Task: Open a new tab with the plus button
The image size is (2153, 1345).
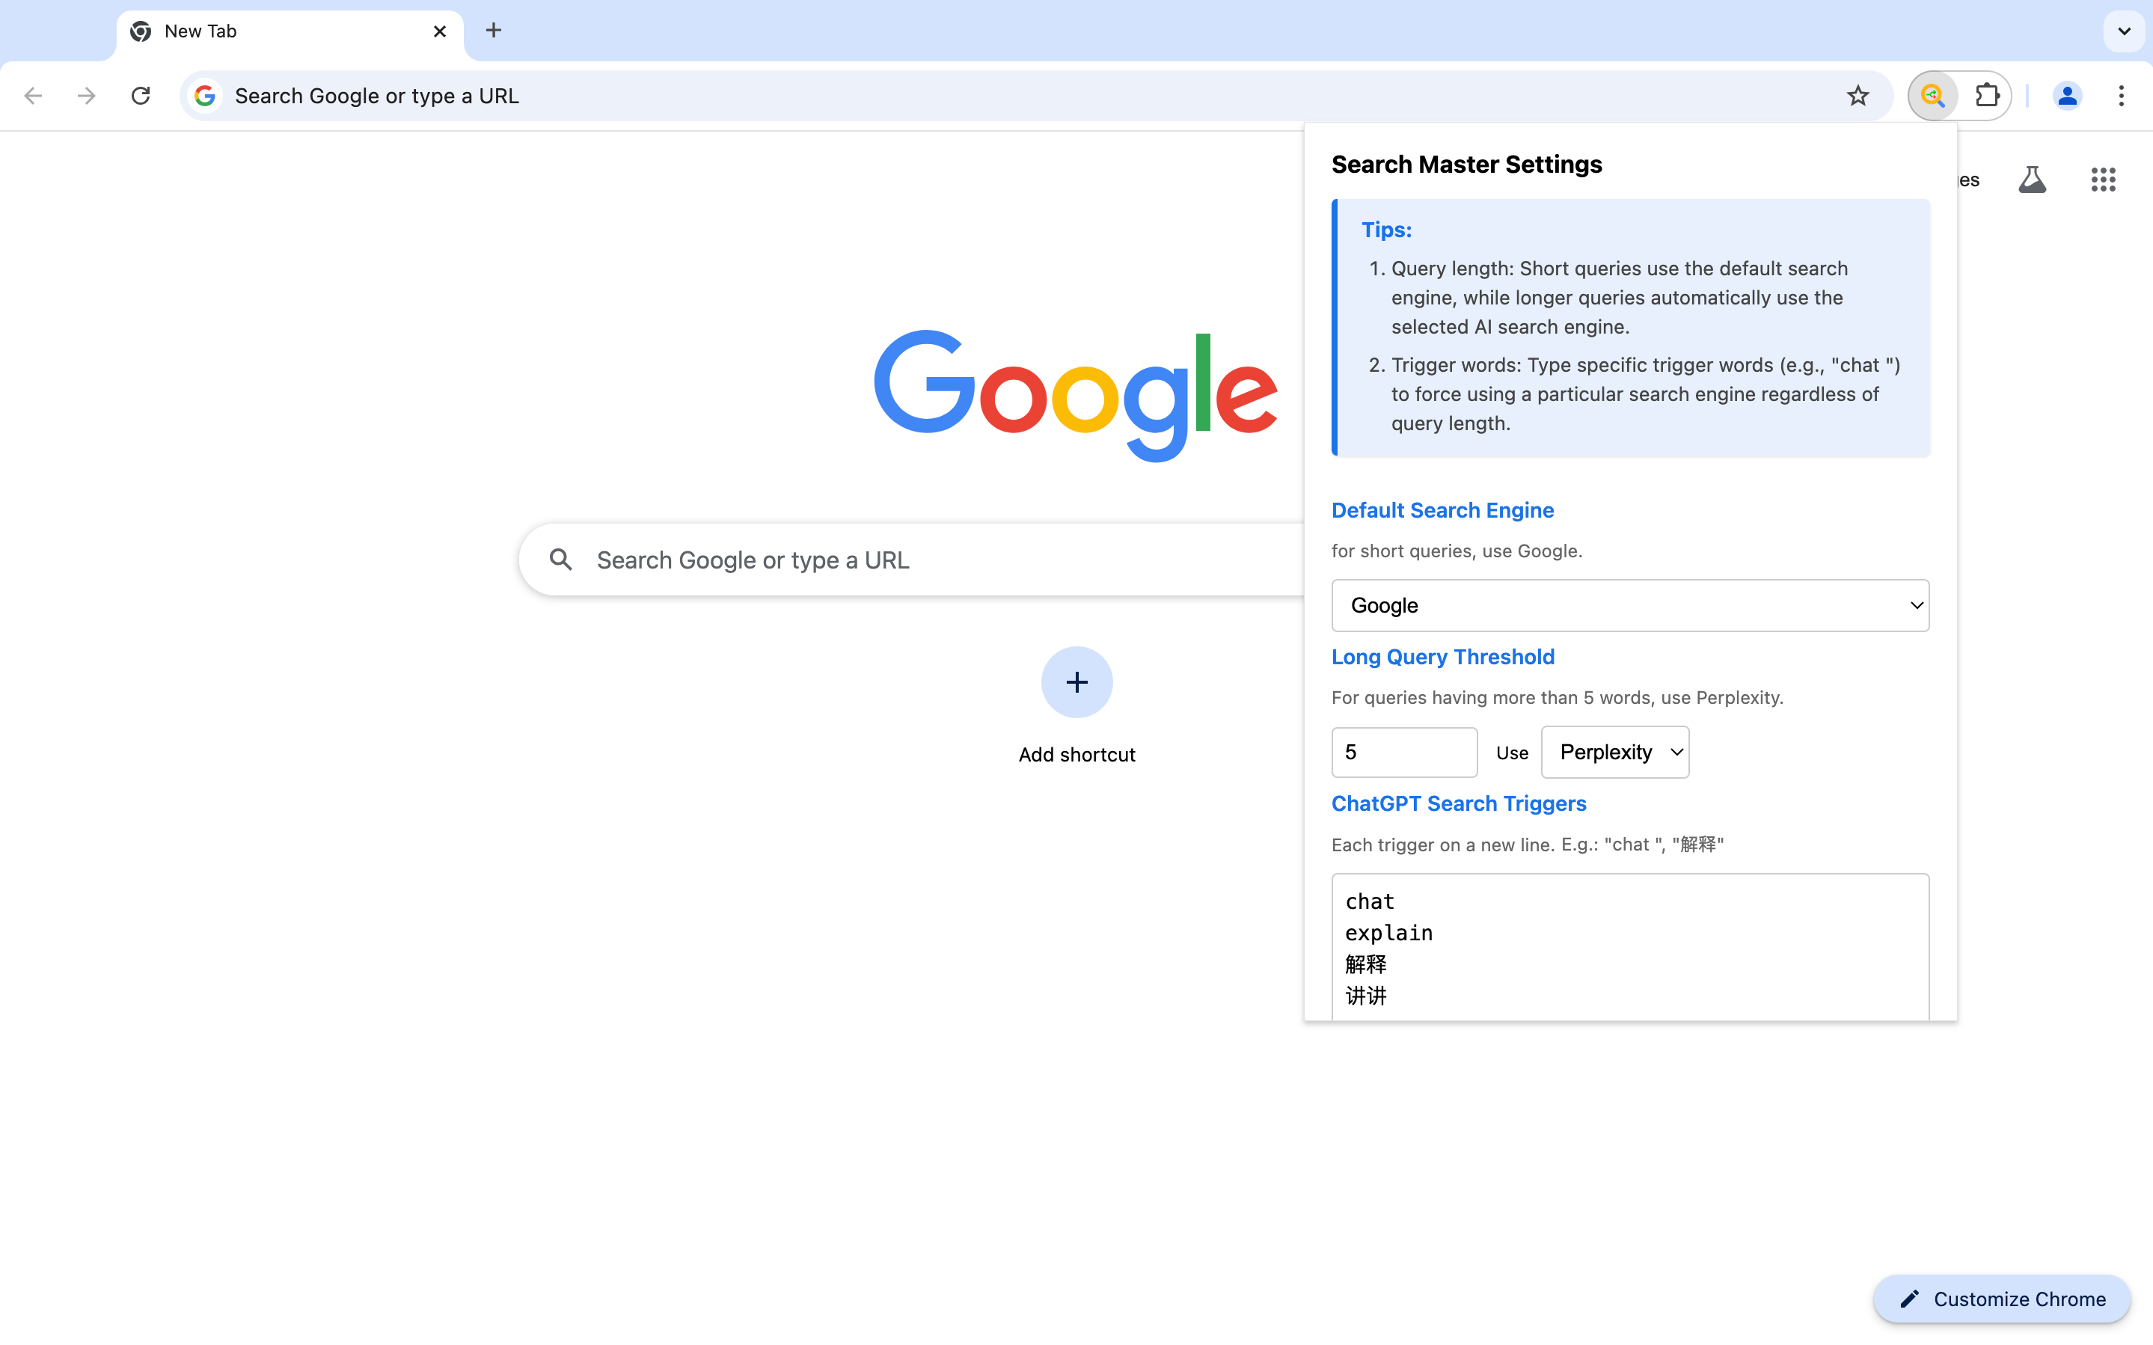Action: coord(494,31)
